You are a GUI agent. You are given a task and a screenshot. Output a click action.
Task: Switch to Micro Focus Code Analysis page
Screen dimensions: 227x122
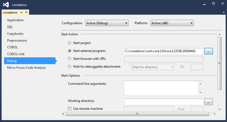[x=26, y=68]
